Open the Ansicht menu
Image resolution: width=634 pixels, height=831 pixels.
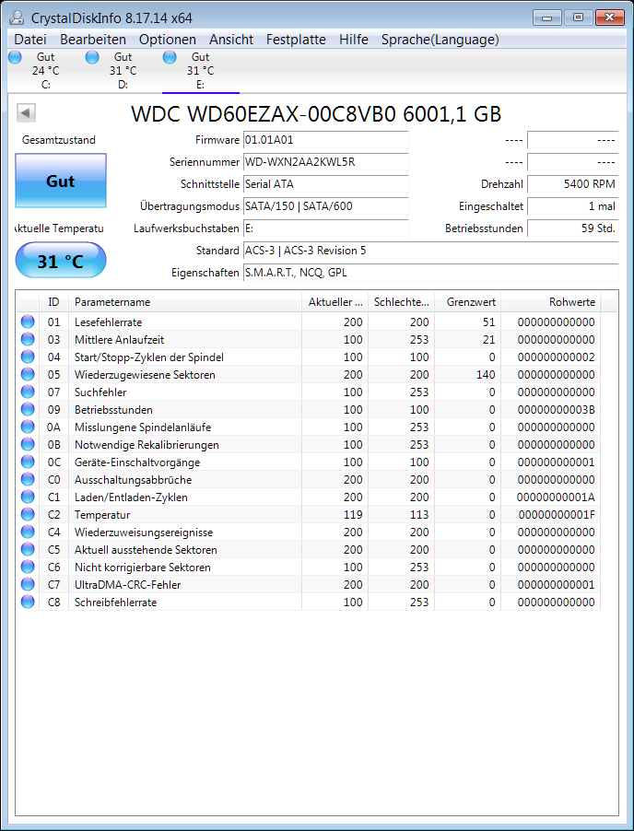point(231,40)
